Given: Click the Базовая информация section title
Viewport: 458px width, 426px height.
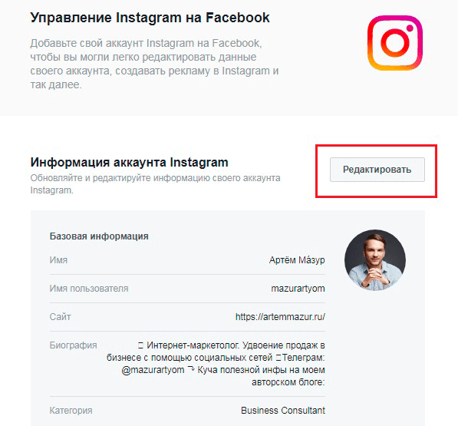Looking at the screenshot, I should [99, 236].
